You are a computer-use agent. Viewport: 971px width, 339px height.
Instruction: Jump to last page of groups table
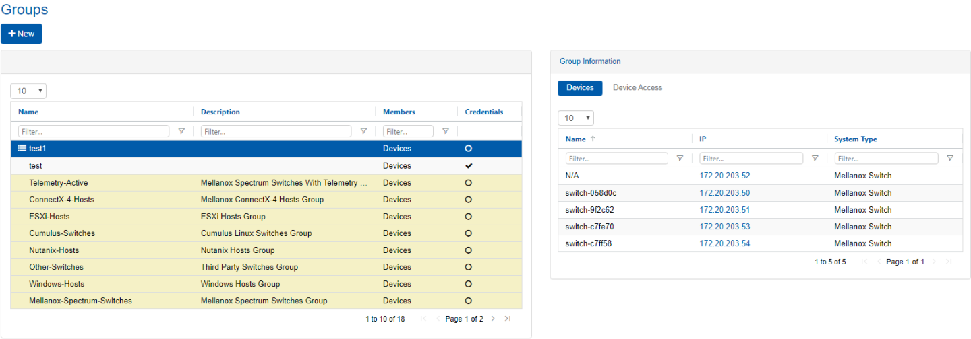point(507,319)
